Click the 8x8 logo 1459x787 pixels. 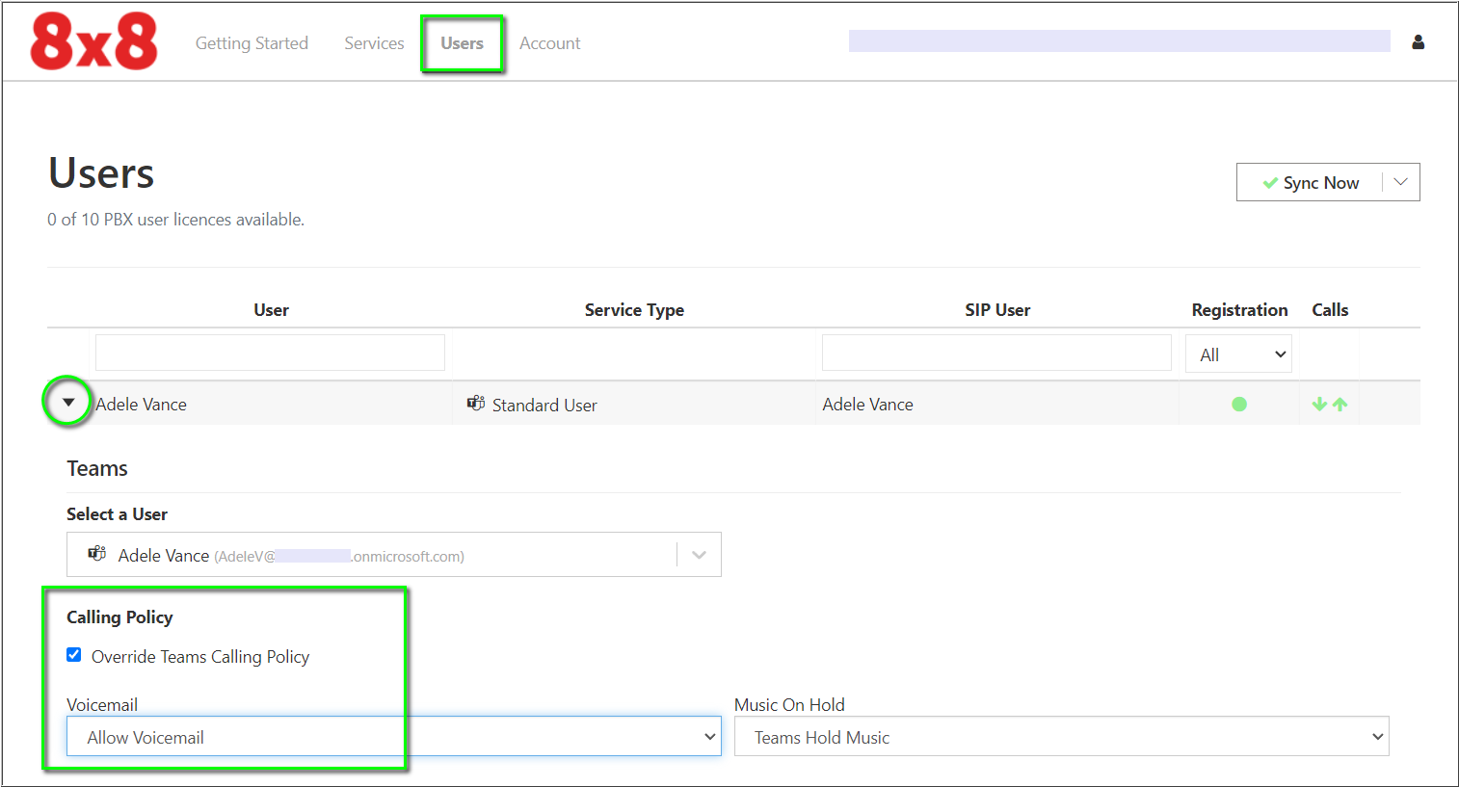(x=93, y=42)
